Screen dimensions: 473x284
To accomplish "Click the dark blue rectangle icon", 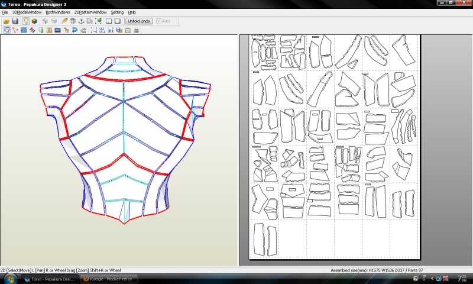I will coord(57,30).
